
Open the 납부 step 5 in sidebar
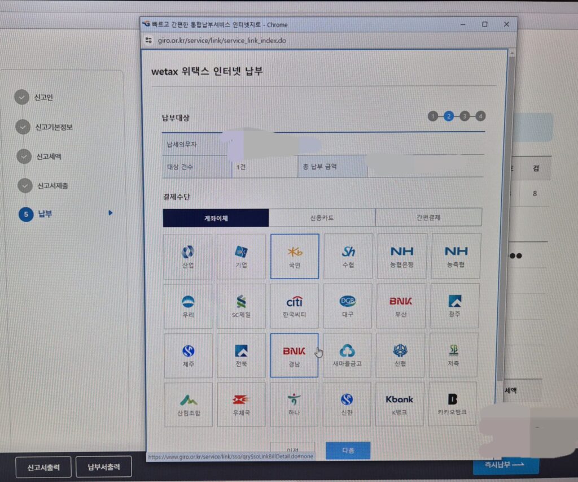coord(36,214)
